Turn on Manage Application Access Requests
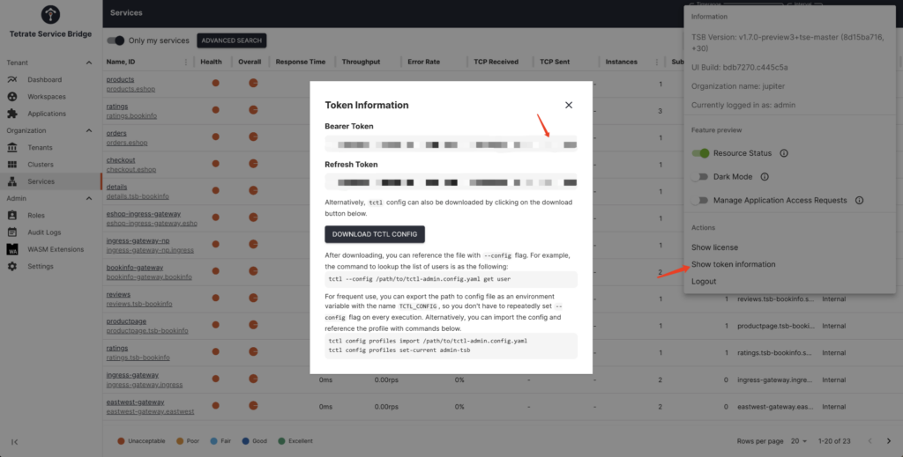903x457 pixels. [701, 201]
